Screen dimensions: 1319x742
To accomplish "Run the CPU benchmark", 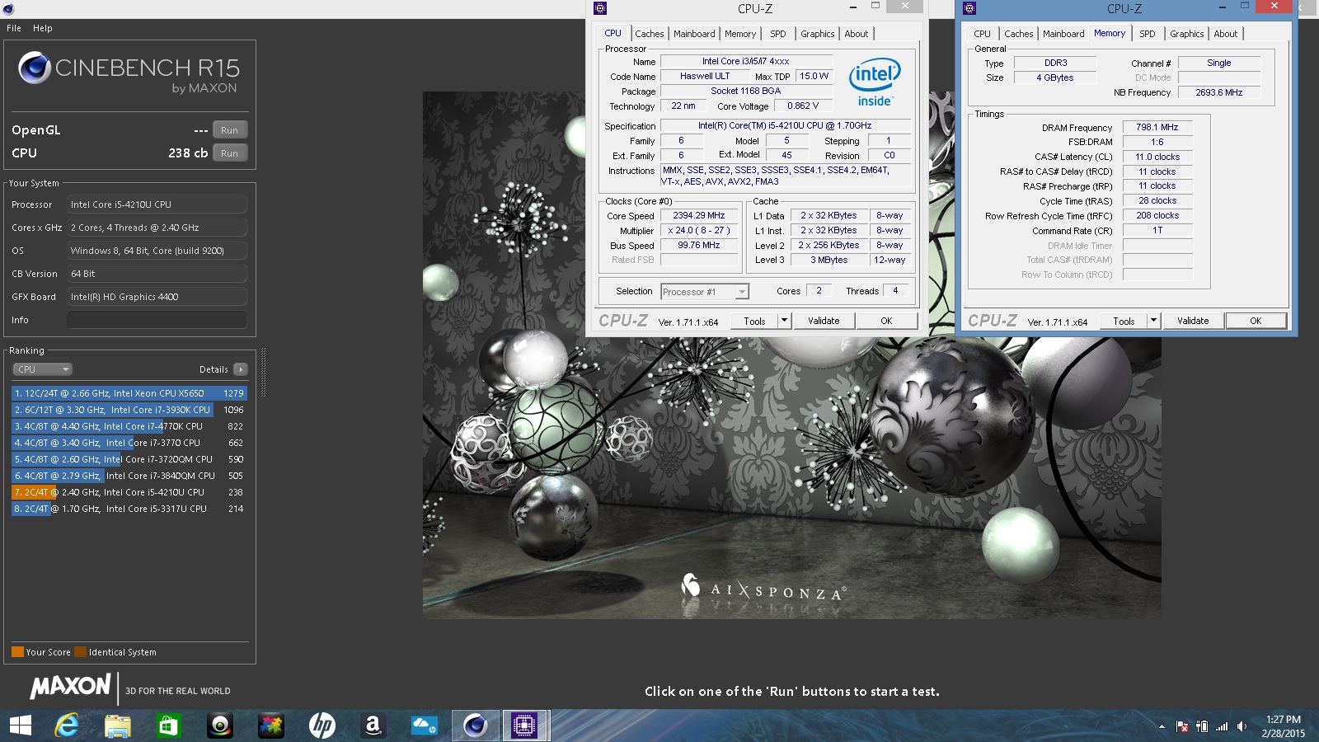I will click(x=229, y=153).
